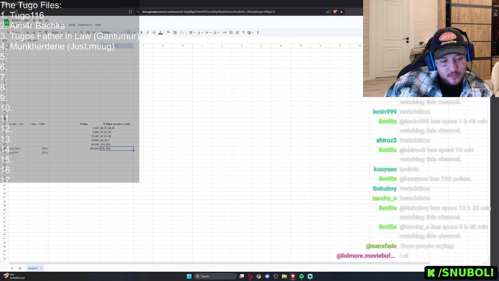499x281 pixels.
Task: Apply strikethrough formatting
Action: click(x=154, y=32)
